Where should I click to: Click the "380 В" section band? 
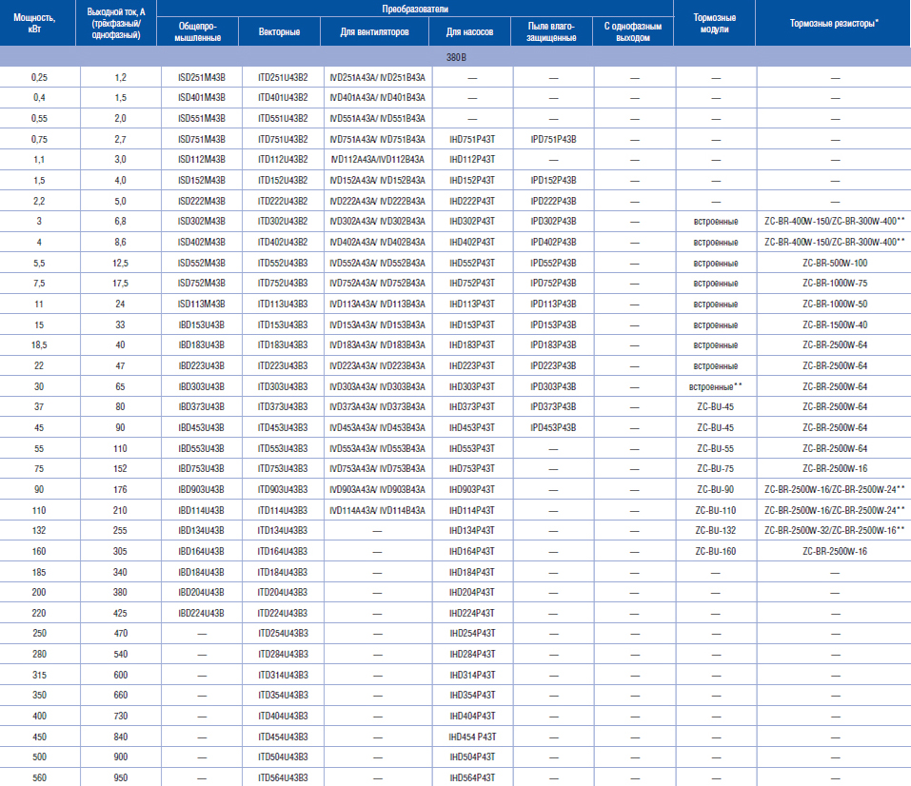point(455,57)
